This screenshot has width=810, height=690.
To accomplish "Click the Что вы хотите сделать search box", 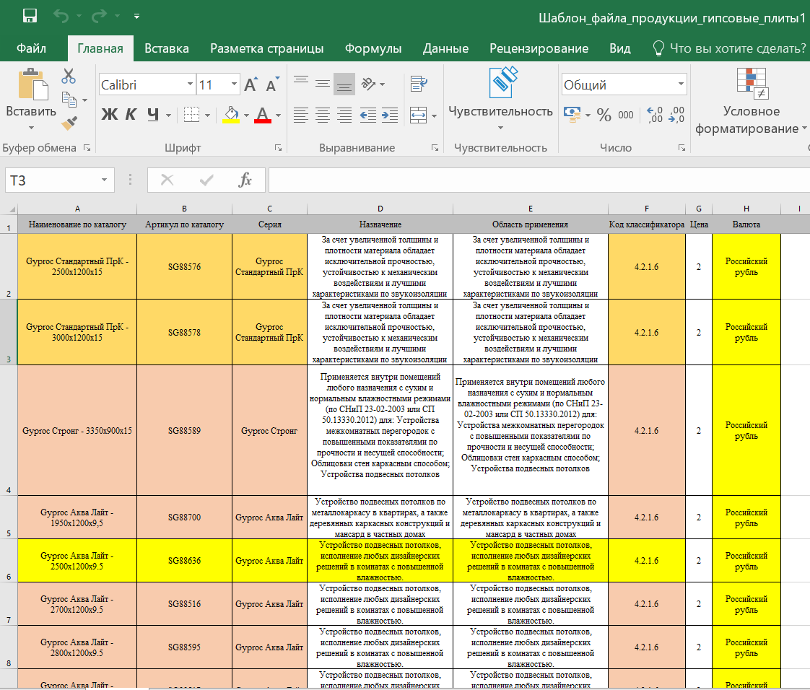I will coord(729,48).
